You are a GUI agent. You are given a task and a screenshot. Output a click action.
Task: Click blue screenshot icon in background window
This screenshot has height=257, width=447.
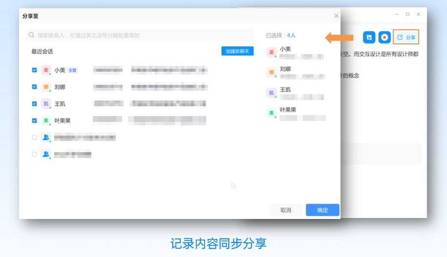tap(369, 37)
